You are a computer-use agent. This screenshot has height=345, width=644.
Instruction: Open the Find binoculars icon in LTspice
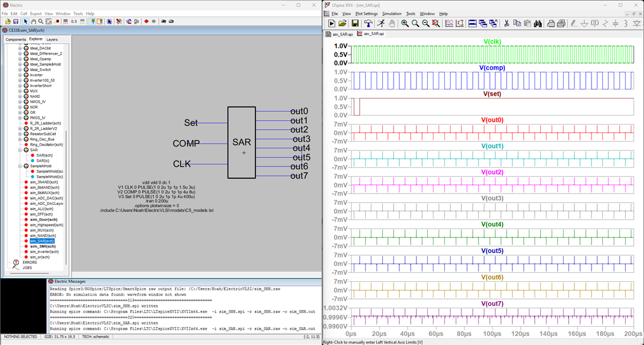(538, 24)
